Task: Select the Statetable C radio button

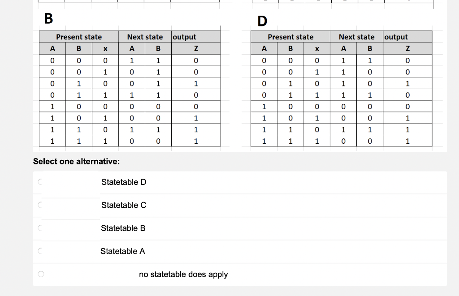Action: pyautogui.click(x=40, y=205)
